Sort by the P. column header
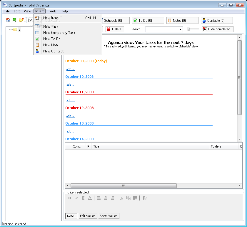247x227 pixels. [89, 146]
